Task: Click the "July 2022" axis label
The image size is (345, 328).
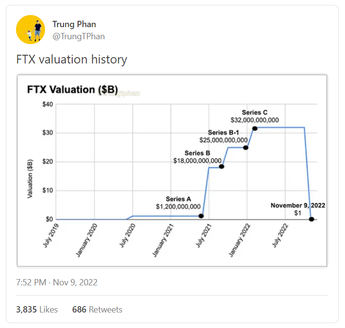Action: coord(281,234)
